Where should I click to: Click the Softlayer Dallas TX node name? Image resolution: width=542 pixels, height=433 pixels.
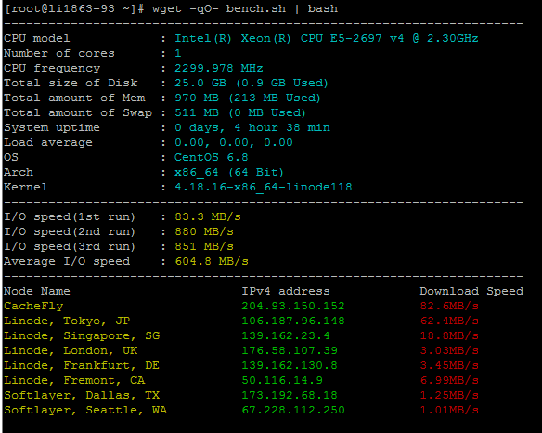(x=82, y=395)
